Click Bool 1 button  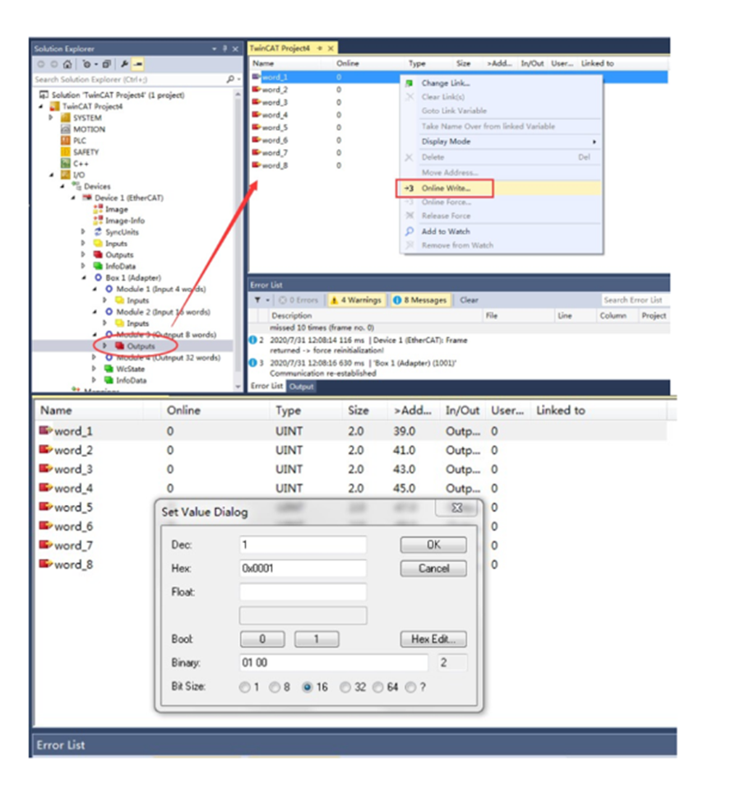point(316,639)
